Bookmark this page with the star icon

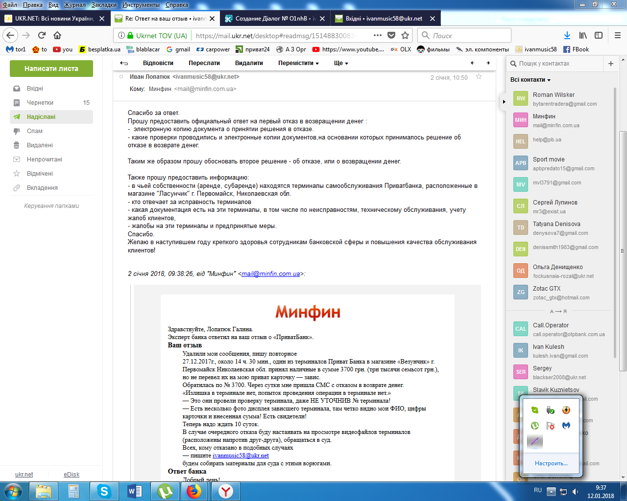tap(405, 35)
